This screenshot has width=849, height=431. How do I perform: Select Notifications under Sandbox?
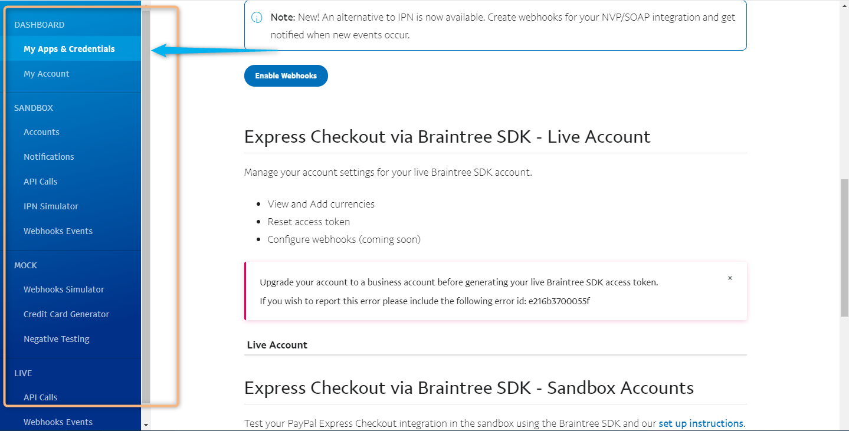(x=49, y=157)
